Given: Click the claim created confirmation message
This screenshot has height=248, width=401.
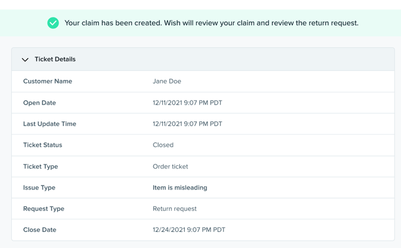Looking at the screenshot, I should pos(211,23).
